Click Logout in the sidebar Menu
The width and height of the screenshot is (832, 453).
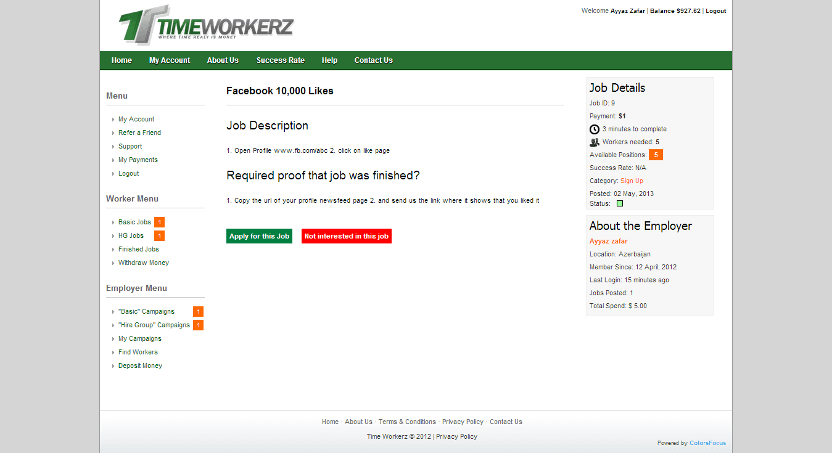pos(129,174)
